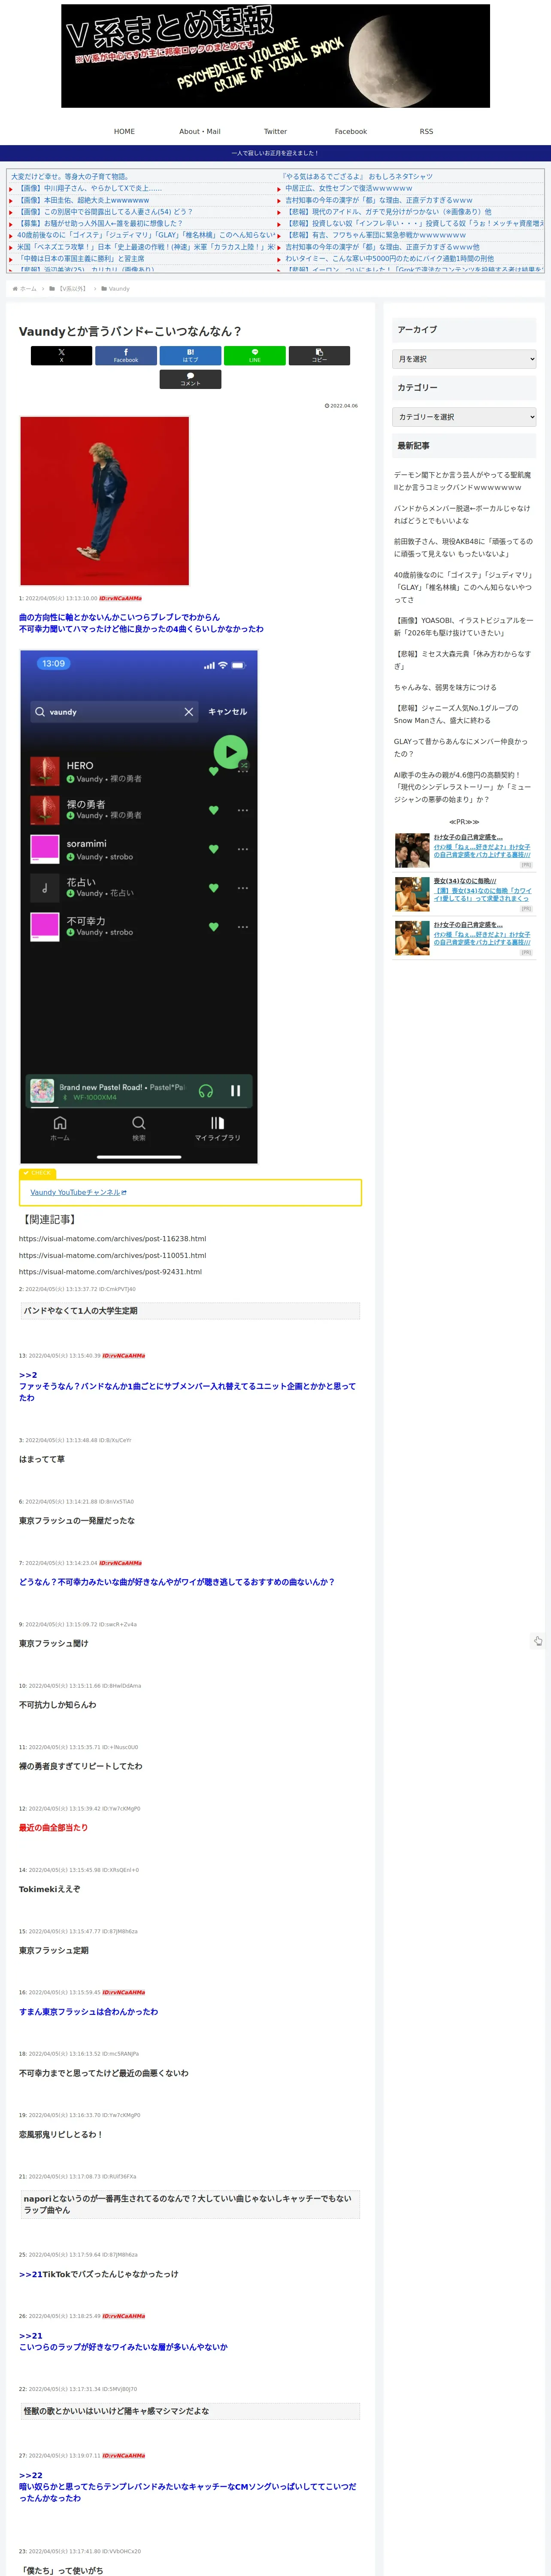Screen dimensions: 551x2576
Task: Click the PR ad thumbnail beside 喪女(34)なのに毎晩
Action: click(411, 893)
